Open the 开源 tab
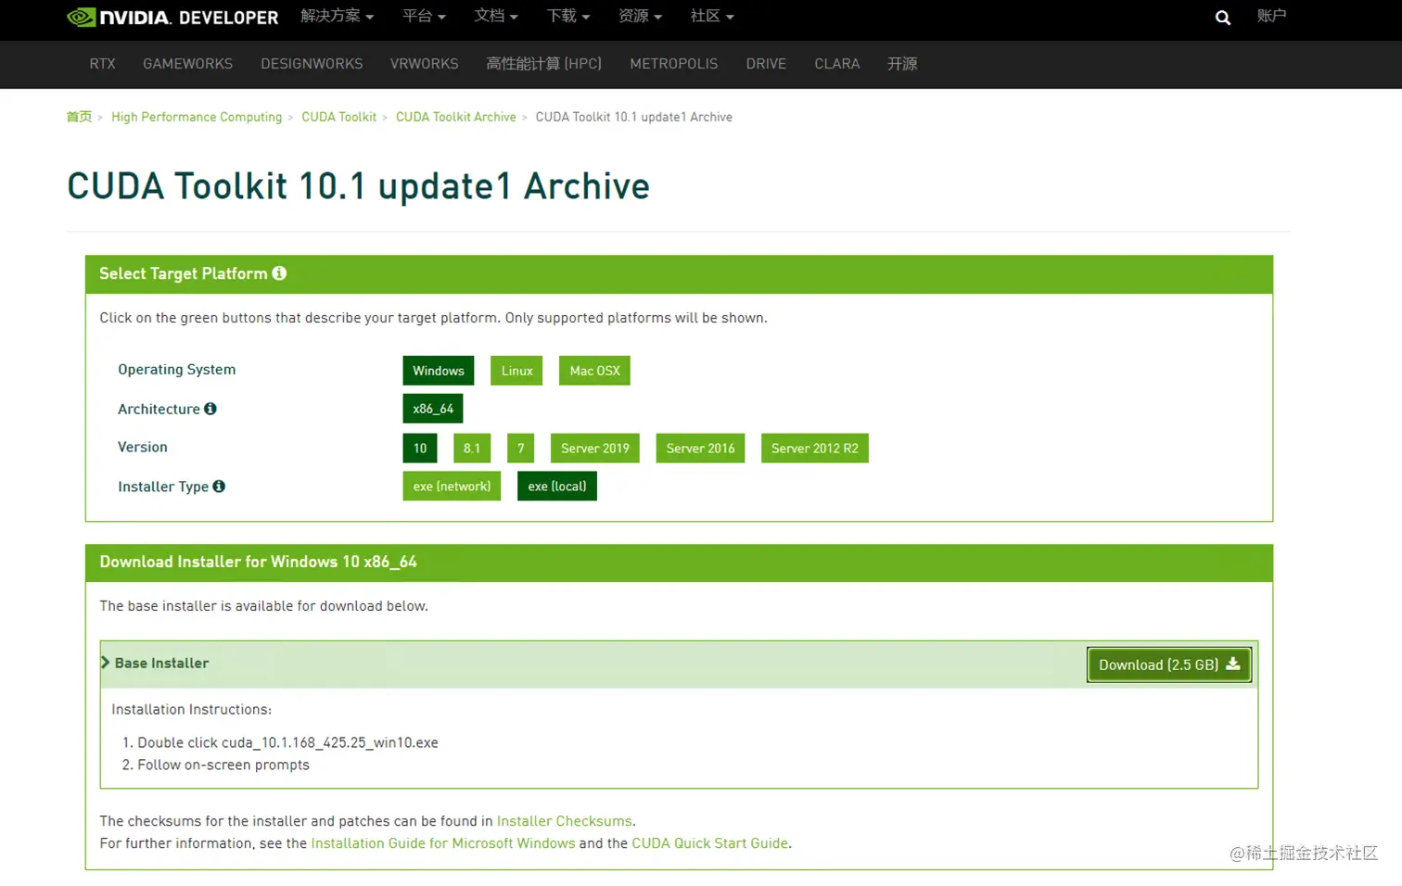The image size is (1402, 886). click(902, 64)
